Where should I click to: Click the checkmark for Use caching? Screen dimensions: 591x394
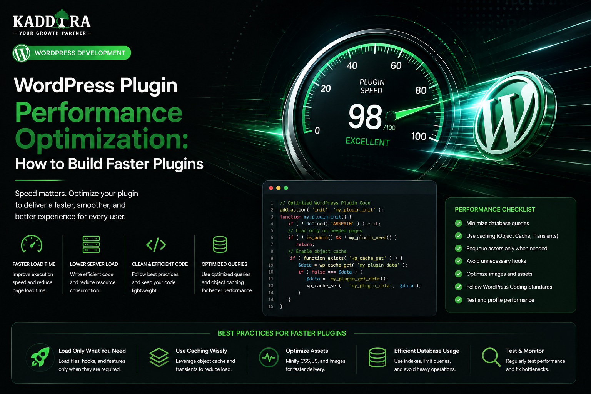click(x=459, y=236)
